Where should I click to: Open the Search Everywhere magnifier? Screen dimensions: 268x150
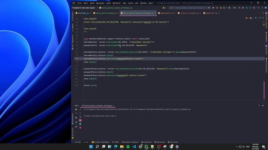tap(258, 8)
